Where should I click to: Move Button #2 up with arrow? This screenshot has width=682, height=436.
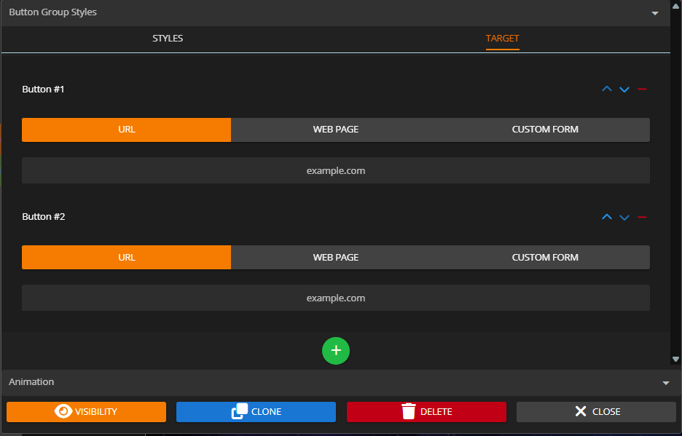(606, 217)
